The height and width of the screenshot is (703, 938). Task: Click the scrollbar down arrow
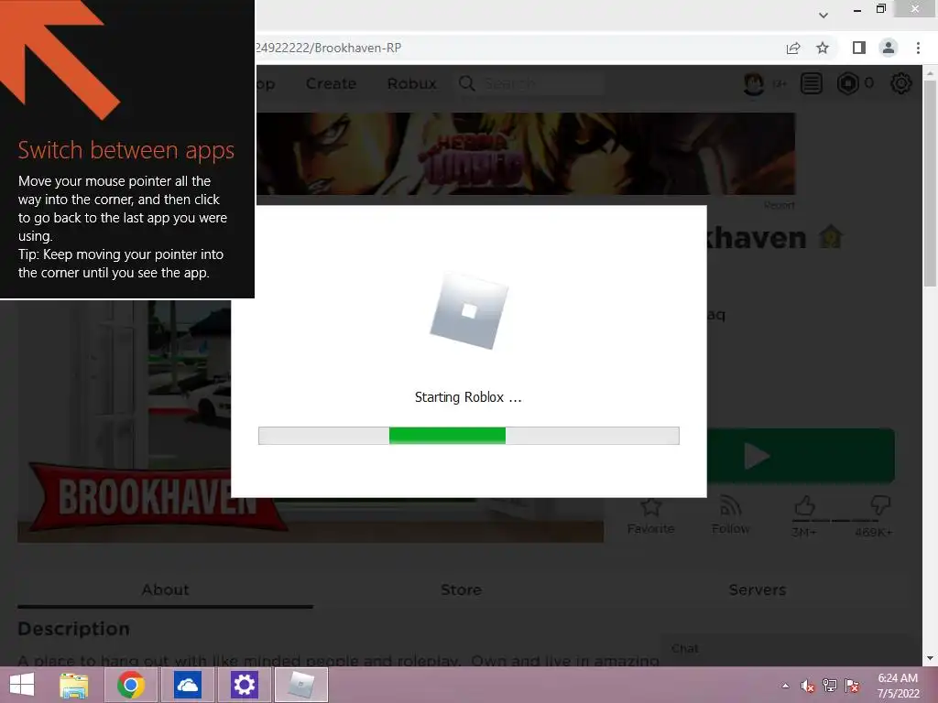pos(929,658)
